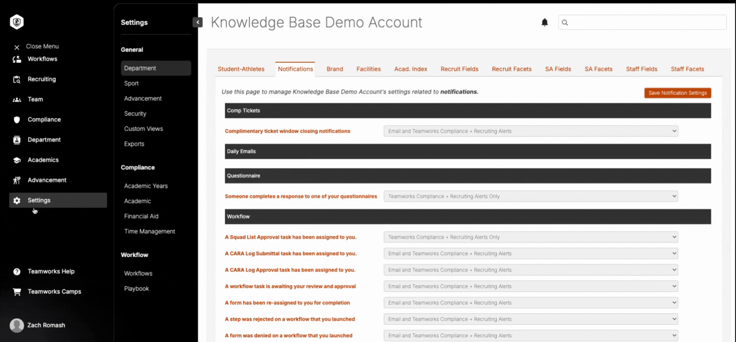Open Playbook settings
Screen dimensions: 736x342
tap(136, 289)
